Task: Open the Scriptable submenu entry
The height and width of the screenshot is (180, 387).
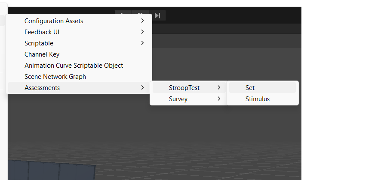Action: tap(79, 43)
